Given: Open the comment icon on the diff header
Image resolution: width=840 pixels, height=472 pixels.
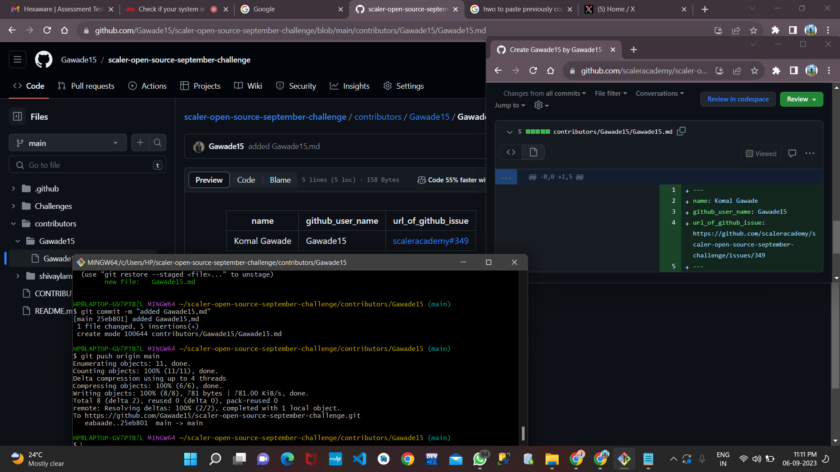Looking at the screenshot, I should (792, 153).
